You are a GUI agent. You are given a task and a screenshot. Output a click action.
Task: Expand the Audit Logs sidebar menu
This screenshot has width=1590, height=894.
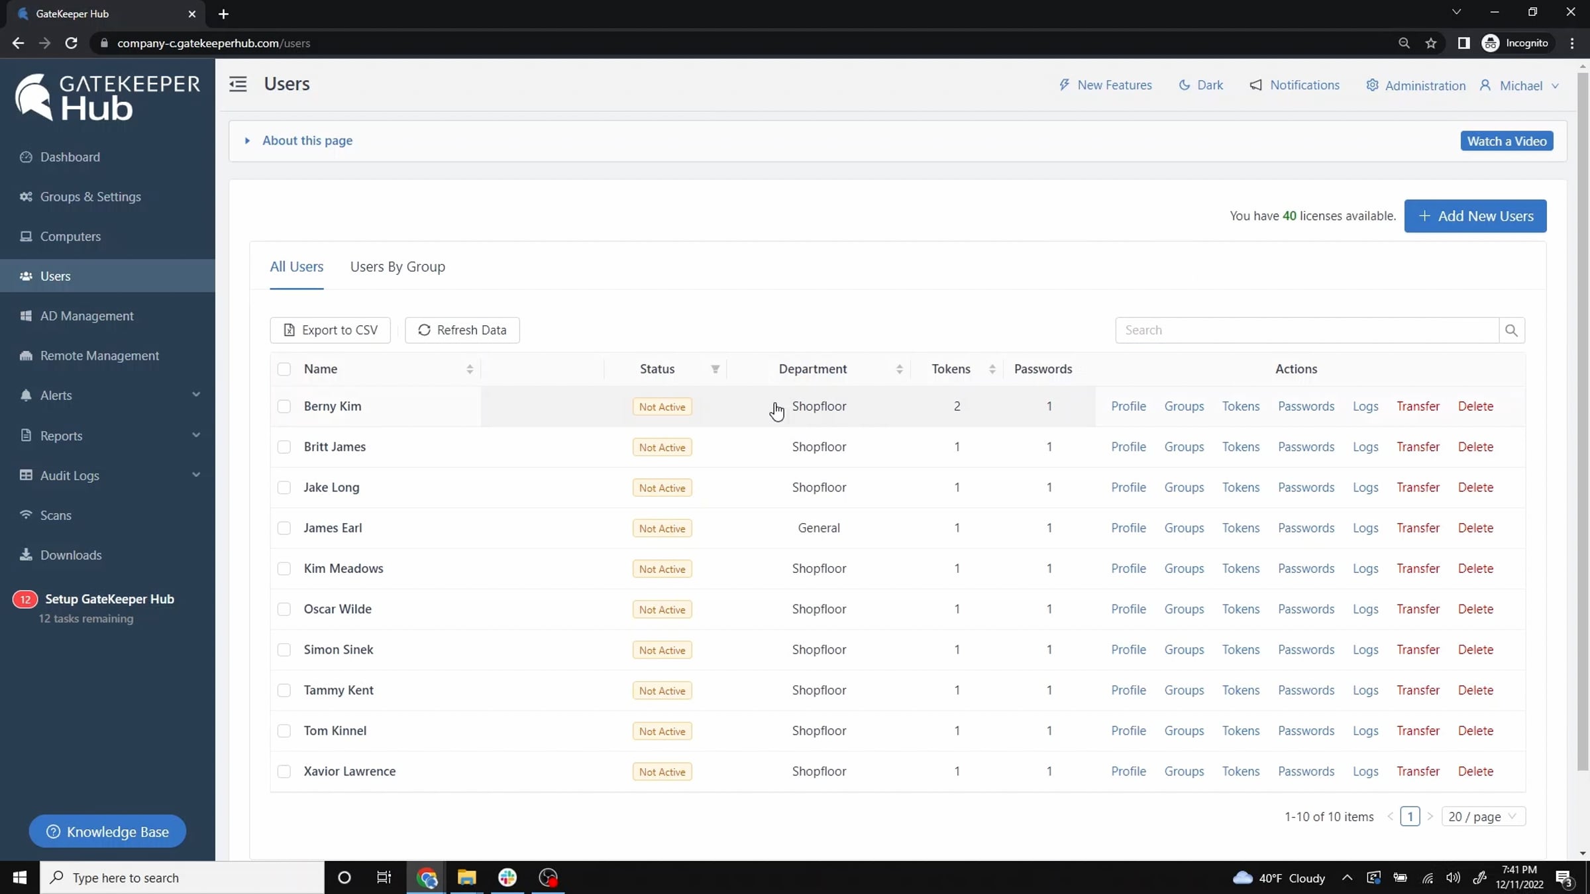click(x=107, y=475)
